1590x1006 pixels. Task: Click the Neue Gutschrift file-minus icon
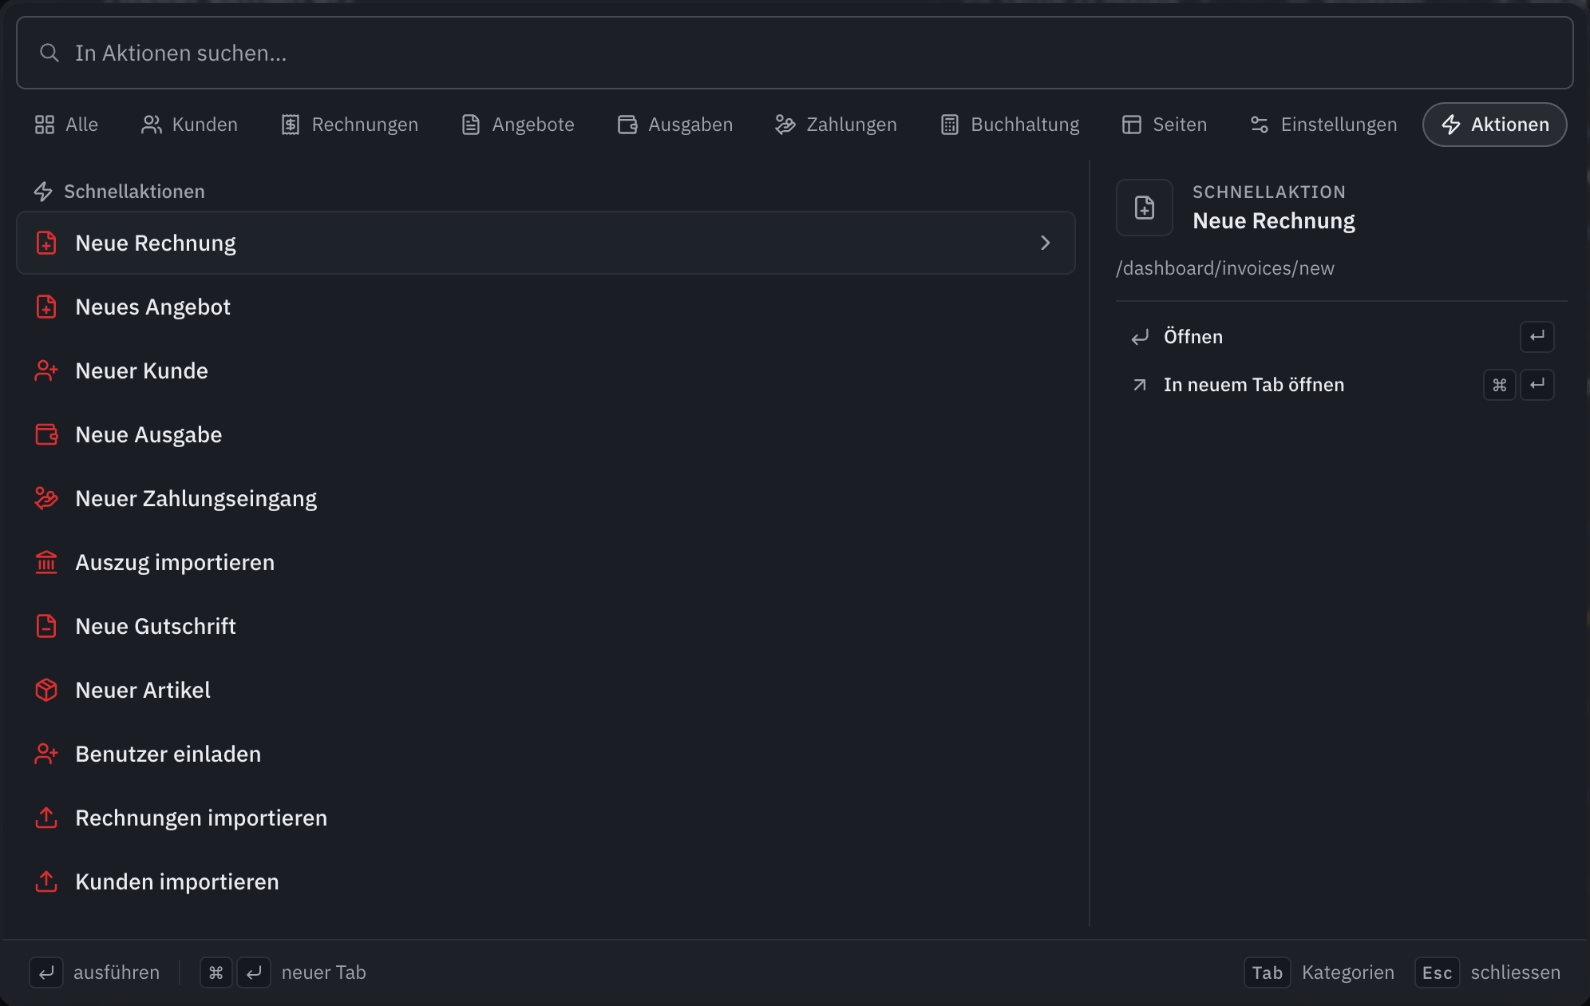tap(46, 626)
